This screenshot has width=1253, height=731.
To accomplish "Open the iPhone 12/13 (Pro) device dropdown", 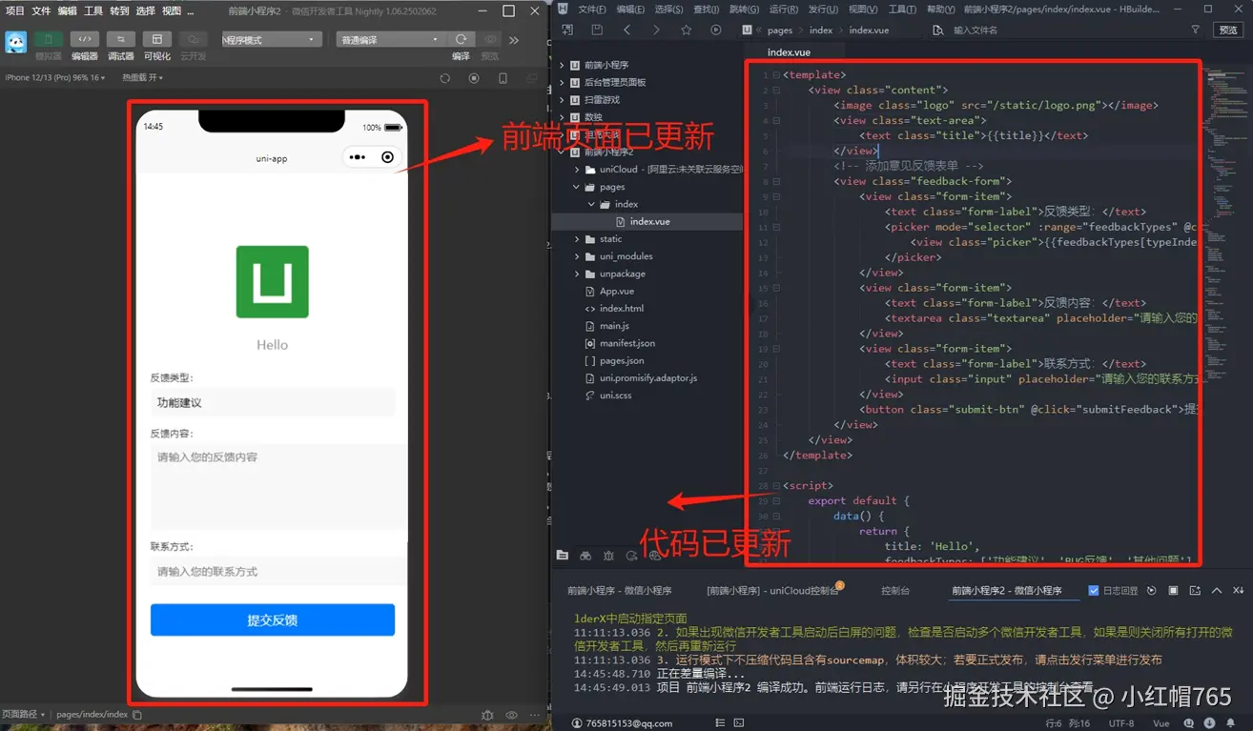I will [x=55, y=78].
